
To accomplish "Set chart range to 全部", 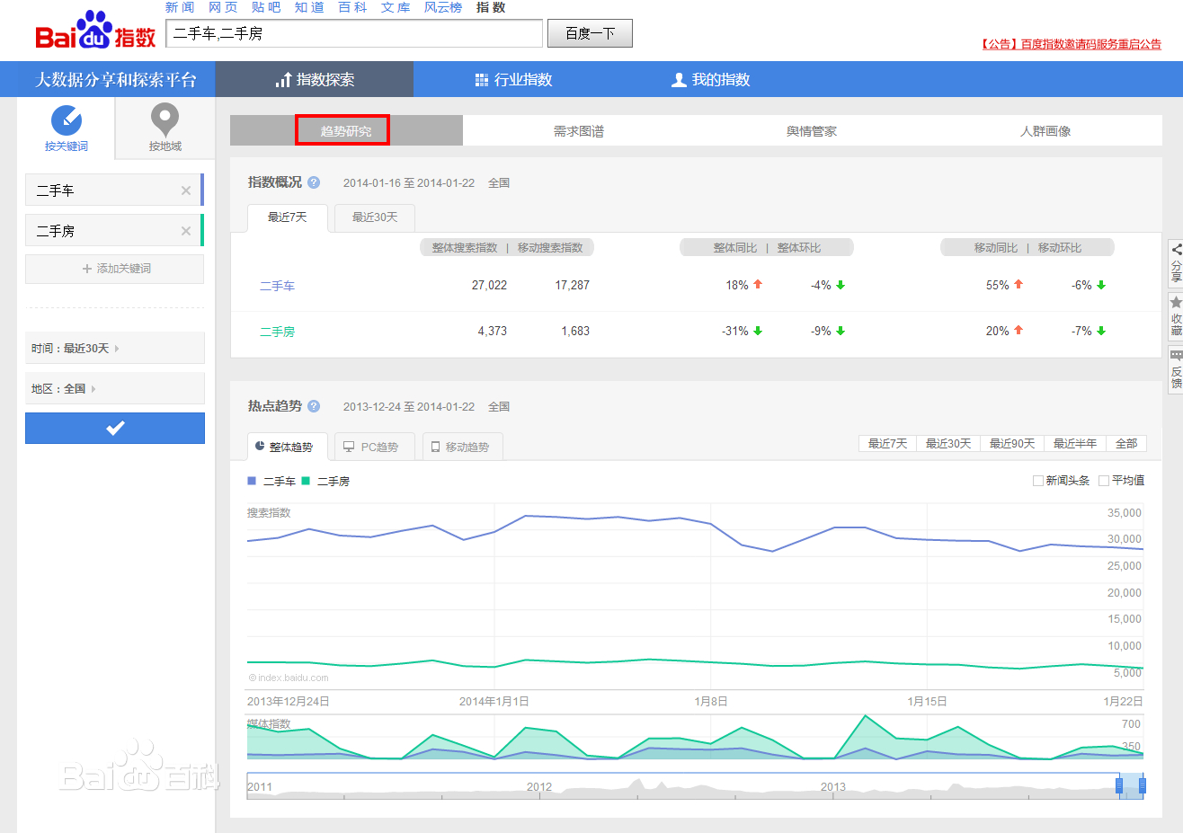I will (x=1126, y=444).
